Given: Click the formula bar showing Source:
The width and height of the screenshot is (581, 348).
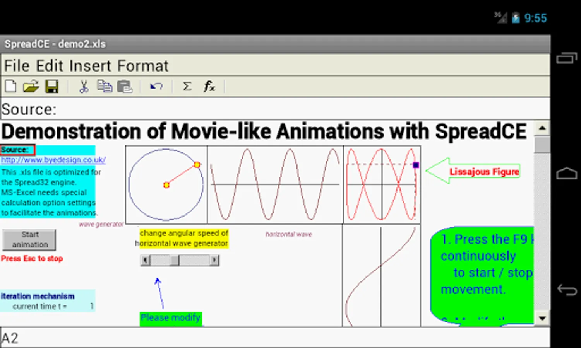Looking at the screenshot, I should [x=275, y=109].
